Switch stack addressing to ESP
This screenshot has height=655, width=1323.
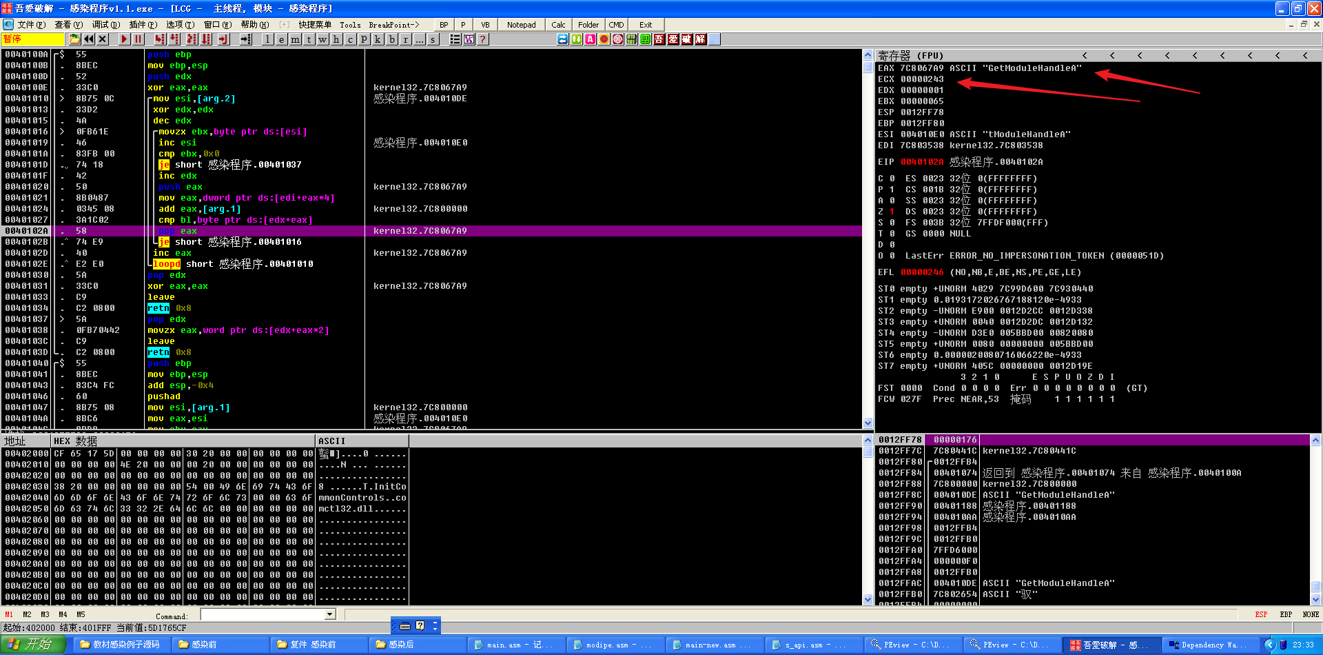coord(1261,614)
